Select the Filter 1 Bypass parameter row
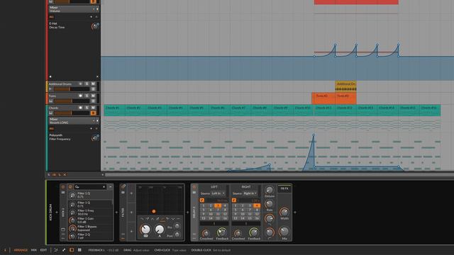This screenshot has height=255, width=454. pos(90,228)
